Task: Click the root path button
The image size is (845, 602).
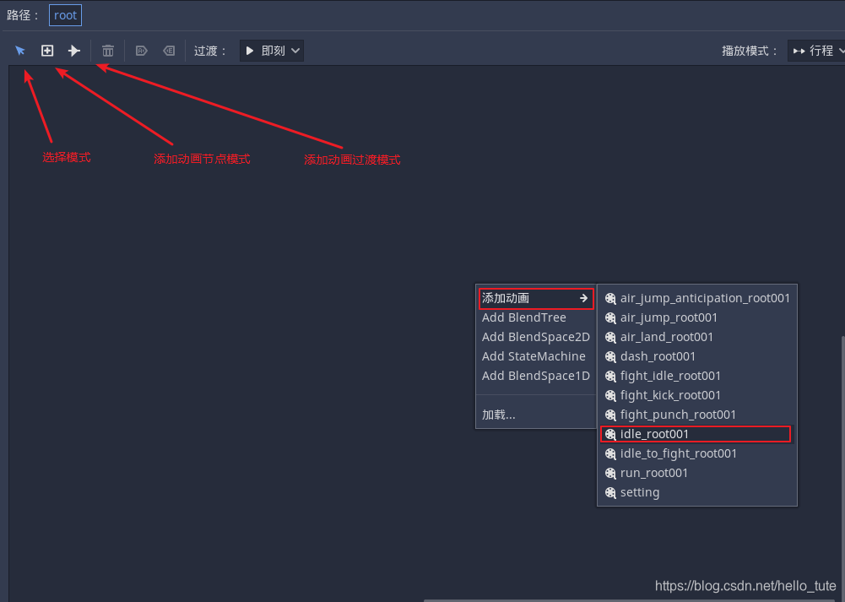Action: pos(65,15)
